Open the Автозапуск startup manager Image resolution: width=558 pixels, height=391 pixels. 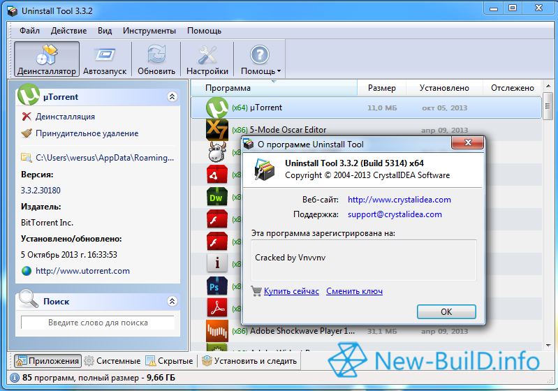105,59
